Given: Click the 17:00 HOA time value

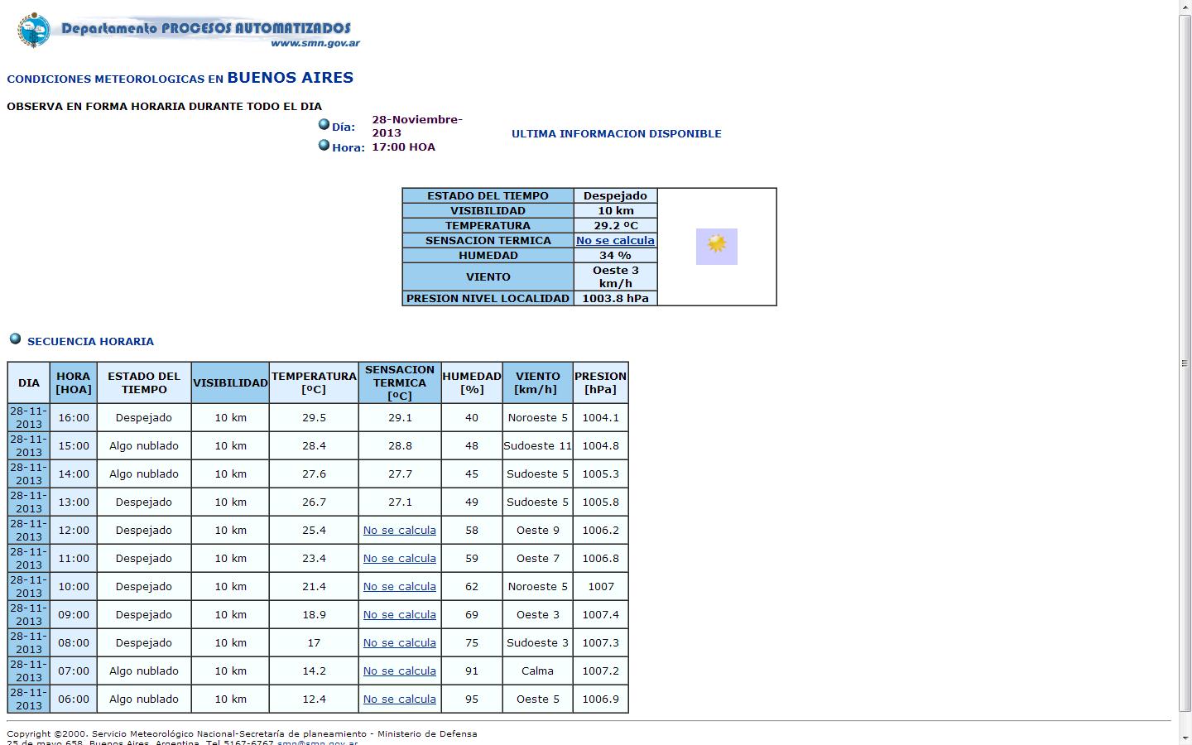Looking at the screenshot, I should point(403,147).
